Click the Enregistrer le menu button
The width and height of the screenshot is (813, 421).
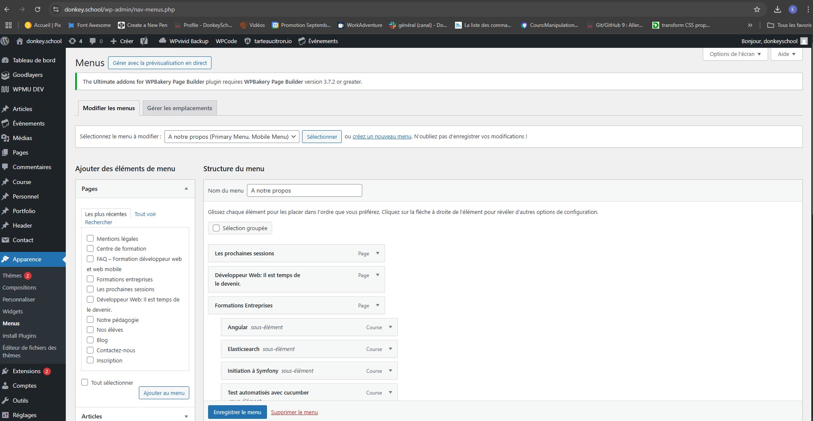(238, 412)
